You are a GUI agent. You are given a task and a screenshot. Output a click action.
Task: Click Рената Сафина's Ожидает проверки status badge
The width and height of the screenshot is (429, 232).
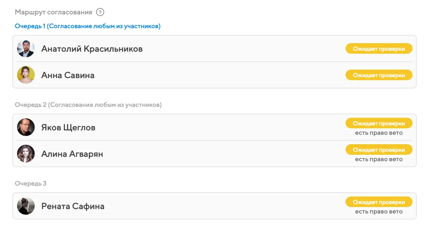tap(379, 202)
